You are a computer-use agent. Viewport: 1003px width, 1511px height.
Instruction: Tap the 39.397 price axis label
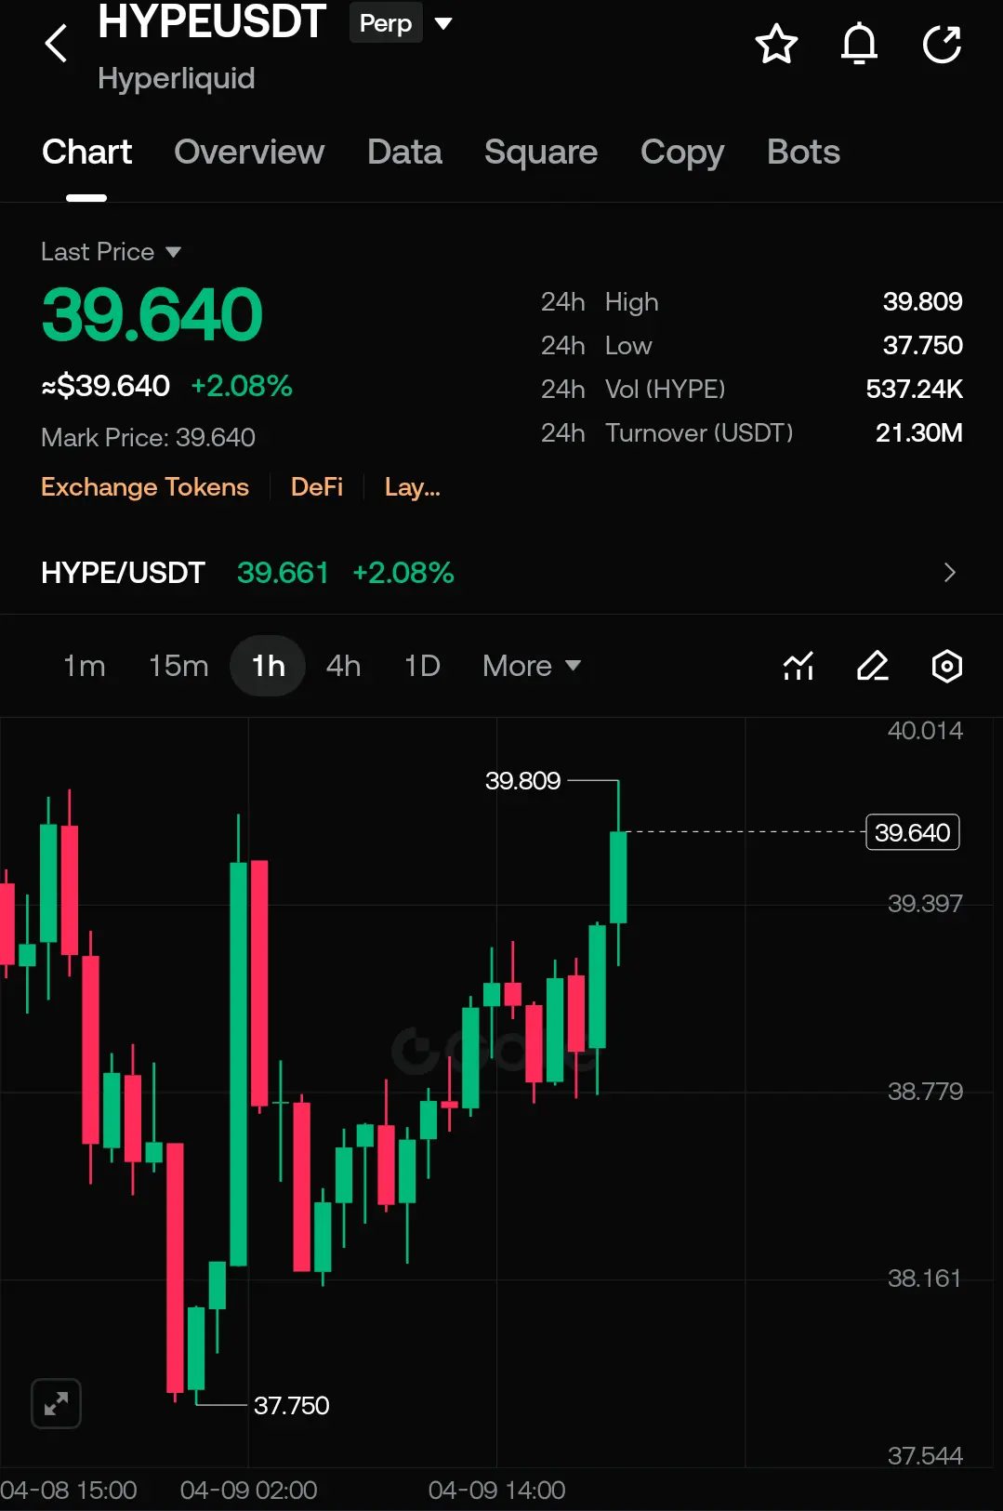pos(925,904)
